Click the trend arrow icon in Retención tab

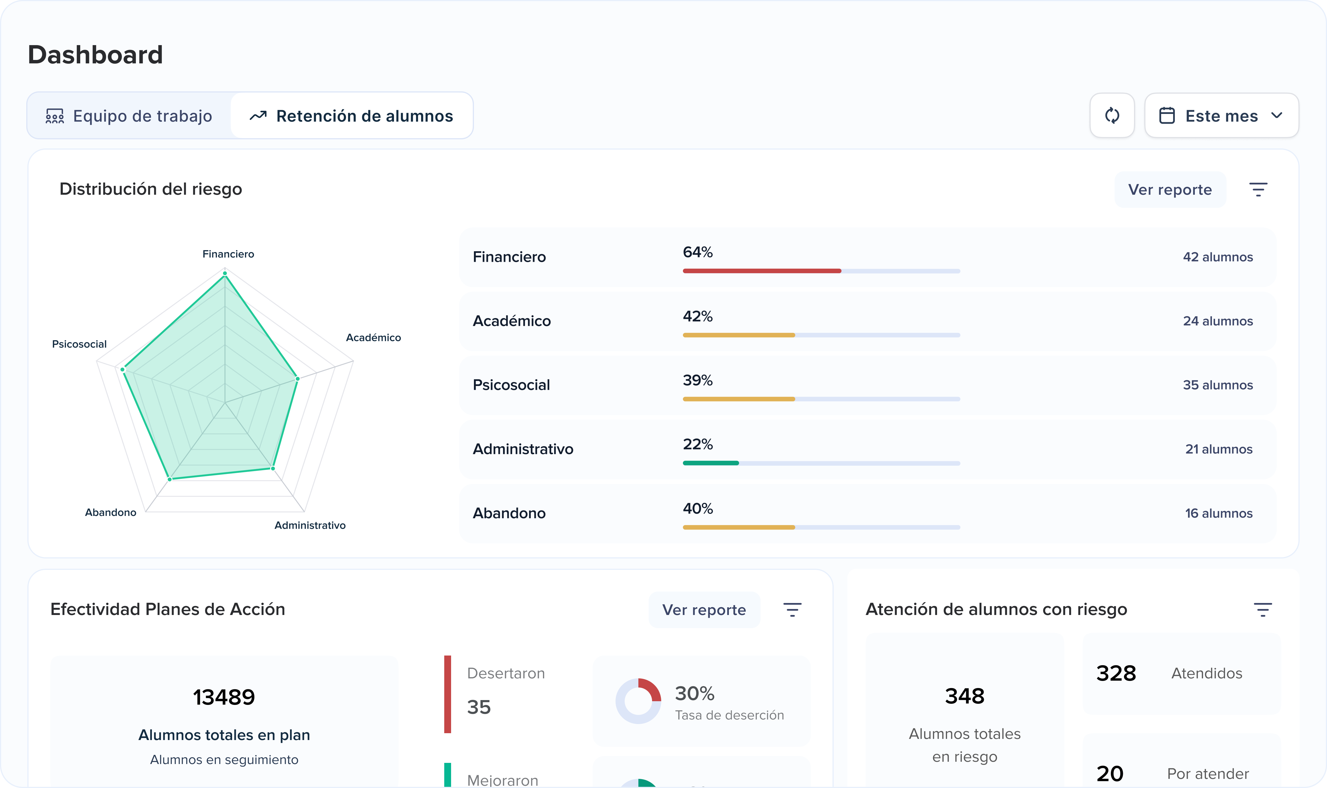coord(258,116)
